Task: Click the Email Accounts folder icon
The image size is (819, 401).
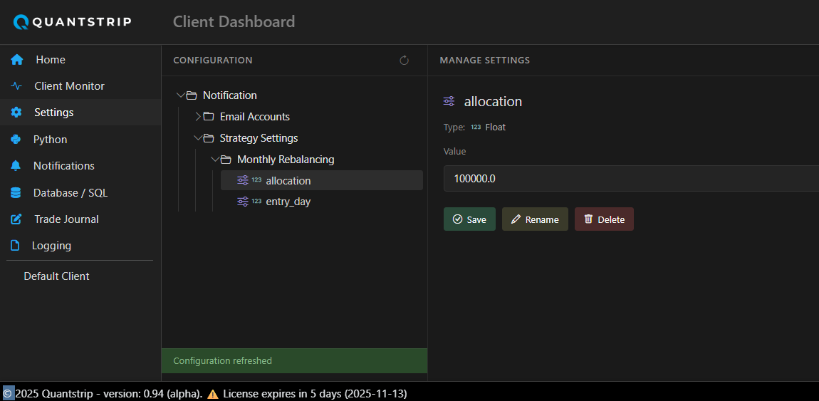Action: tap(209, 117)
